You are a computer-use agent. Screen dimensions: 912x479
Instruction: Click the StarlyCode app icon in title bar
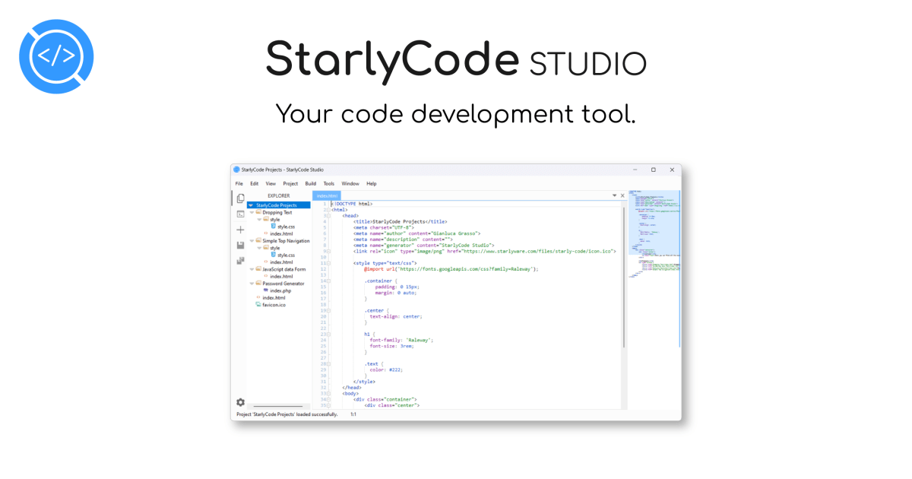pyautogui.click(x=236, y=170)
